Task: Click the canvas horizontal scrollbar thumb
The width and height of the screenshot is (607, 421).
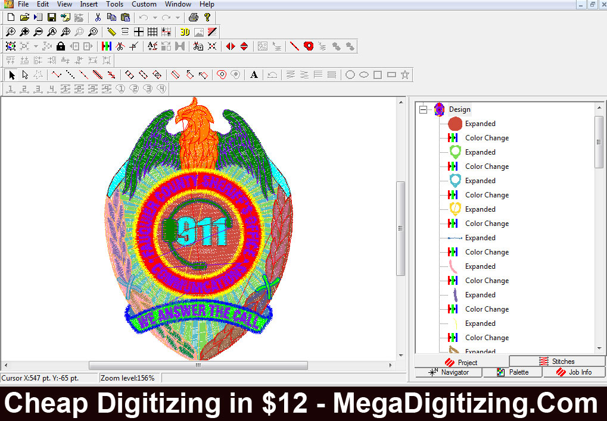Action: [198, 365]
